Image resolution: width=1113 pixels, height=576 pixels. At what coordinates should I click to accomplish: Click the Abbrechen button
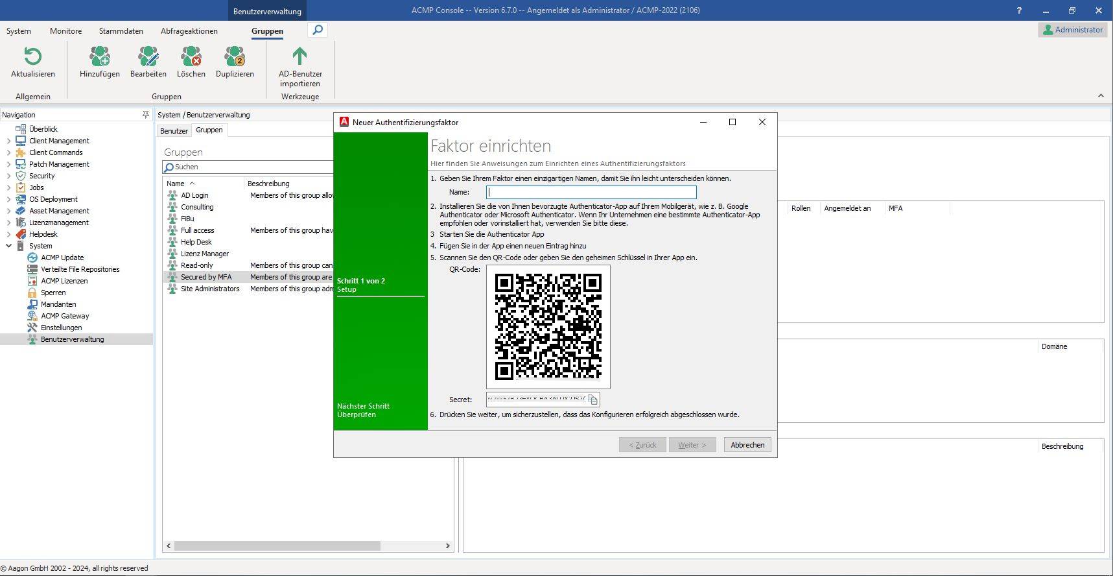coord(747,445)
